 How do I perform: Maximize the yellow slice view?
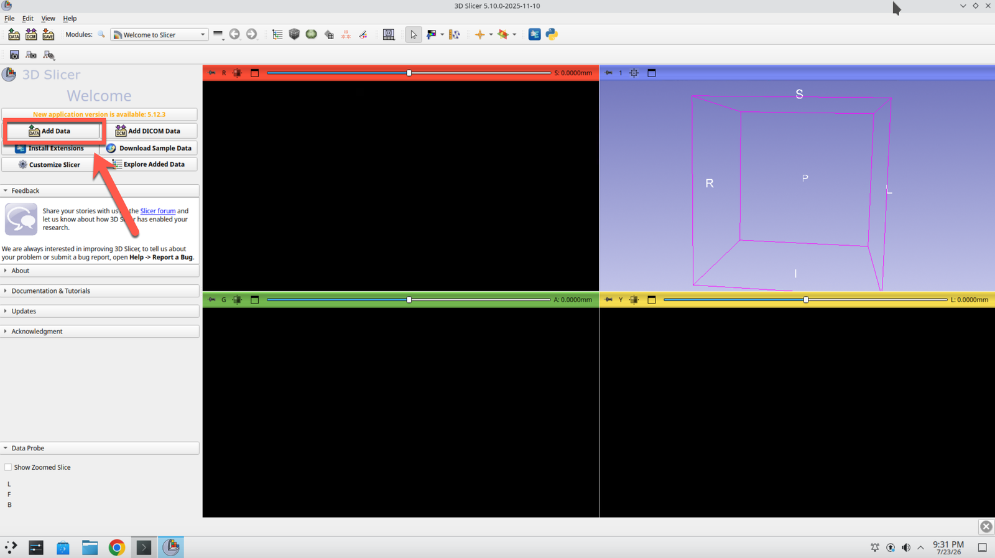652,300
